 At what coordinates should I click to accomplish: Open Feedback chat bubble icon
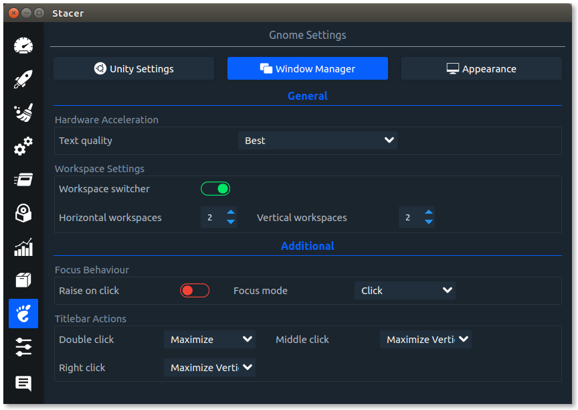pyautogui.click(x=23, y=383)
